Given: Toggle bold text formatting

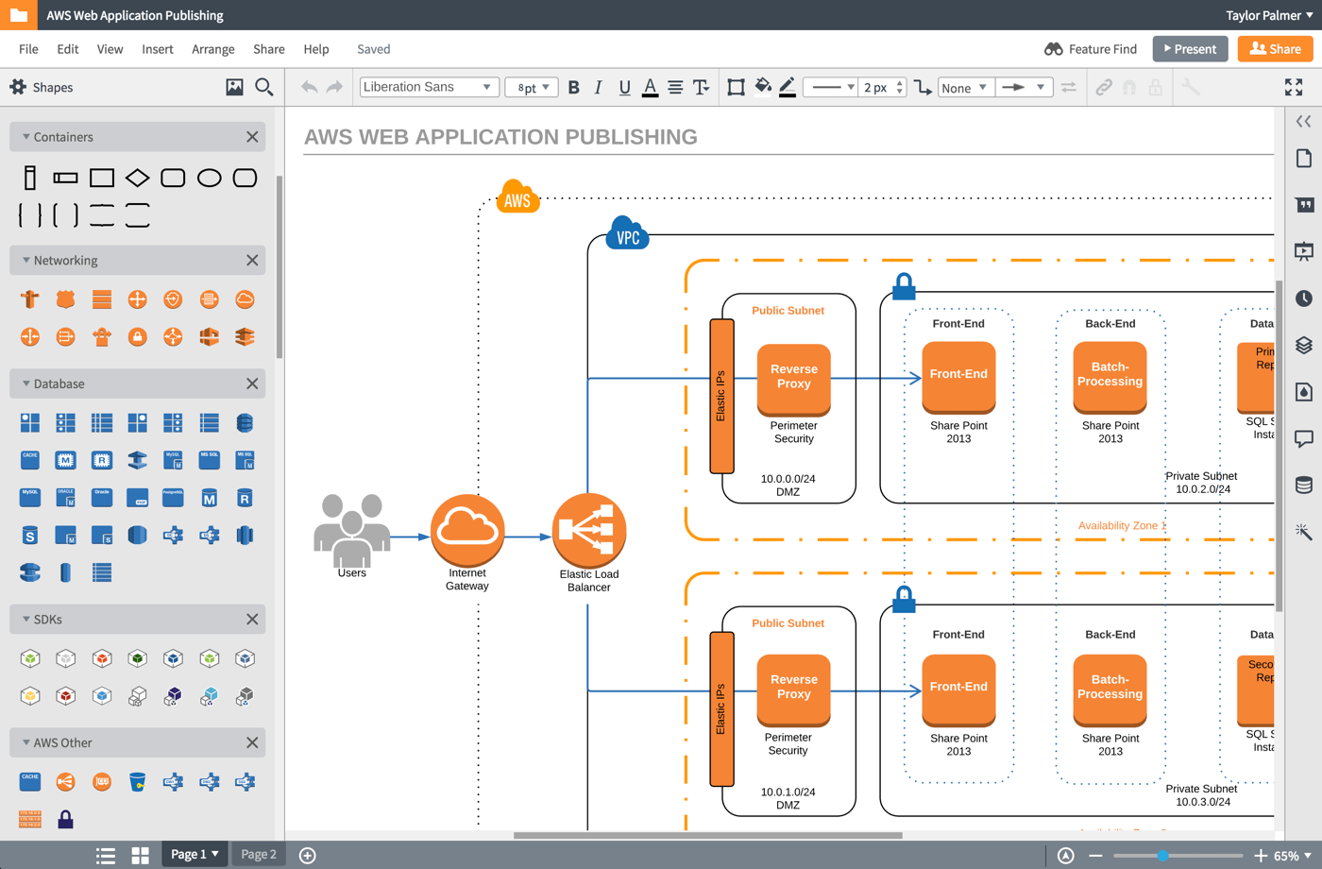Looking at the screenshot, I should point(573,87).
